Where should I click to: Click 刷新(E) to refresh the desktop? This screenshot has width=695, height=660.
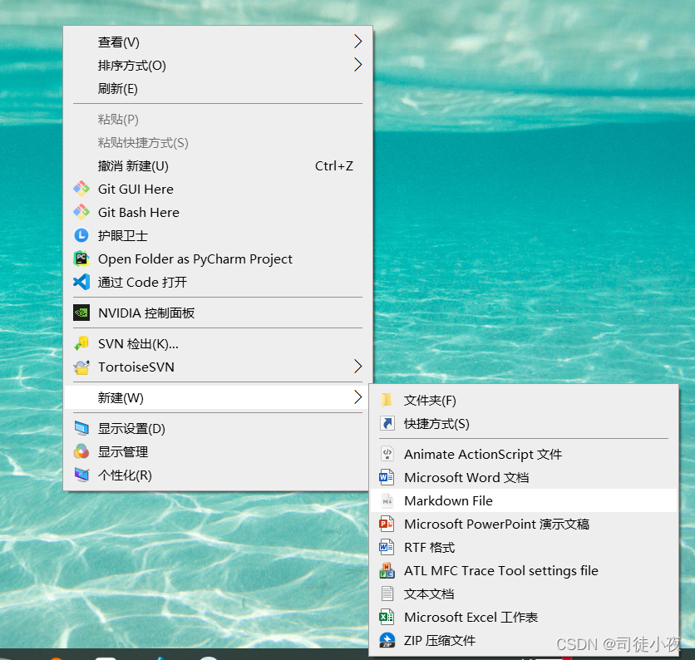116,89
